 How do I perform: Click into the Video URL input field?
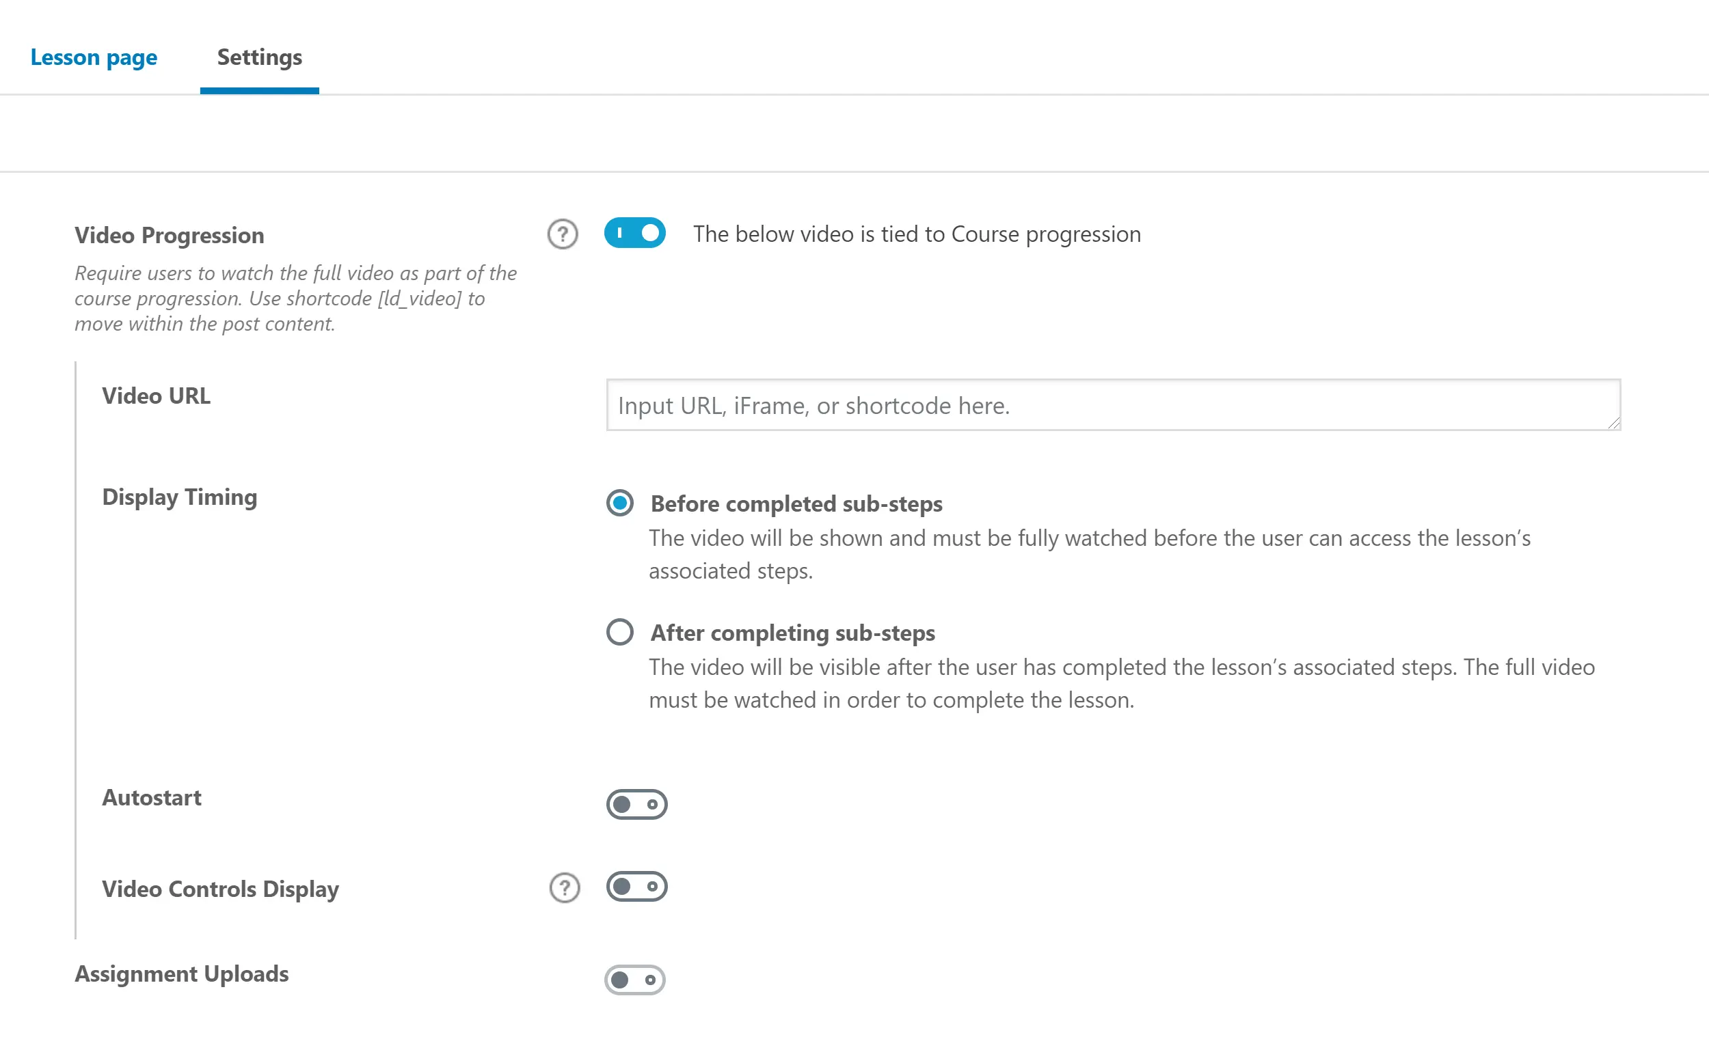(1109, 405)
